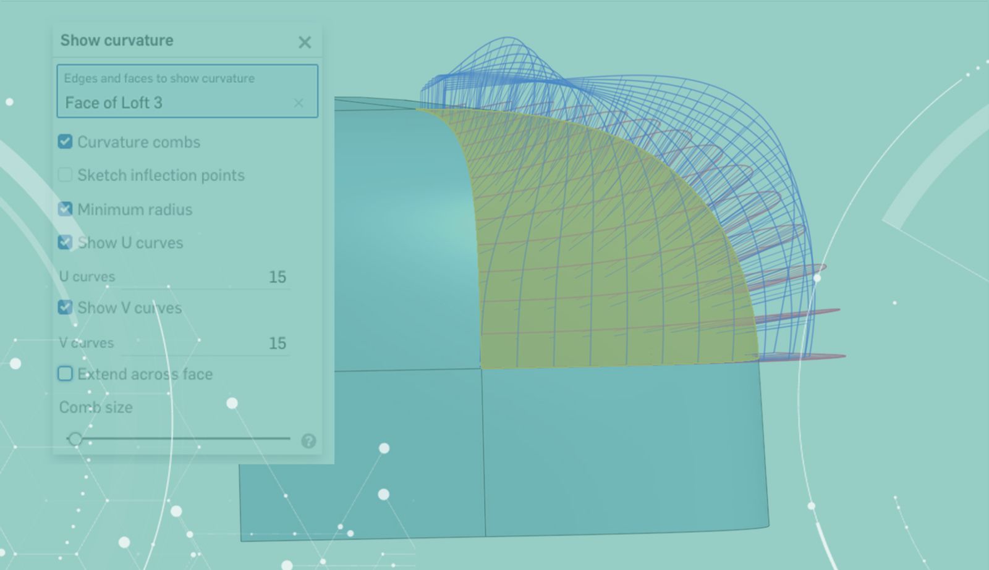Disable Show U curves
989x570 pixels.
pos(65,243)
